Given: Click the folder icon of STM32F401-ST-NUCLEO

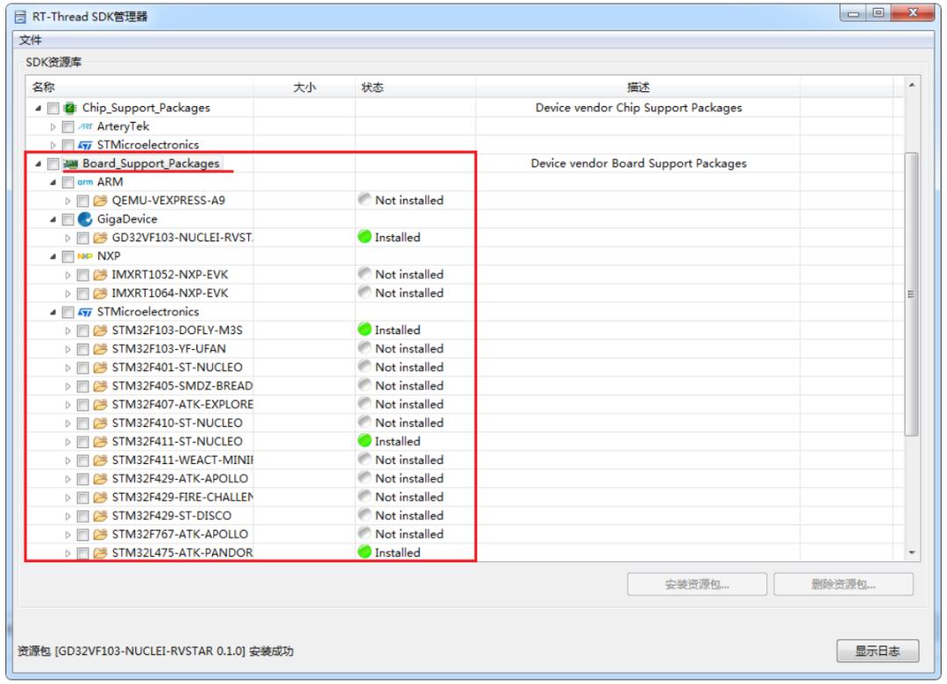Looking at the screenshot, I should click(x=100, y=367).
